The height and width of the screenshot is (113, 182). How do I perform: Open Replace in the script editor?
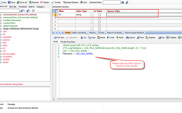[x=150, y=37]
